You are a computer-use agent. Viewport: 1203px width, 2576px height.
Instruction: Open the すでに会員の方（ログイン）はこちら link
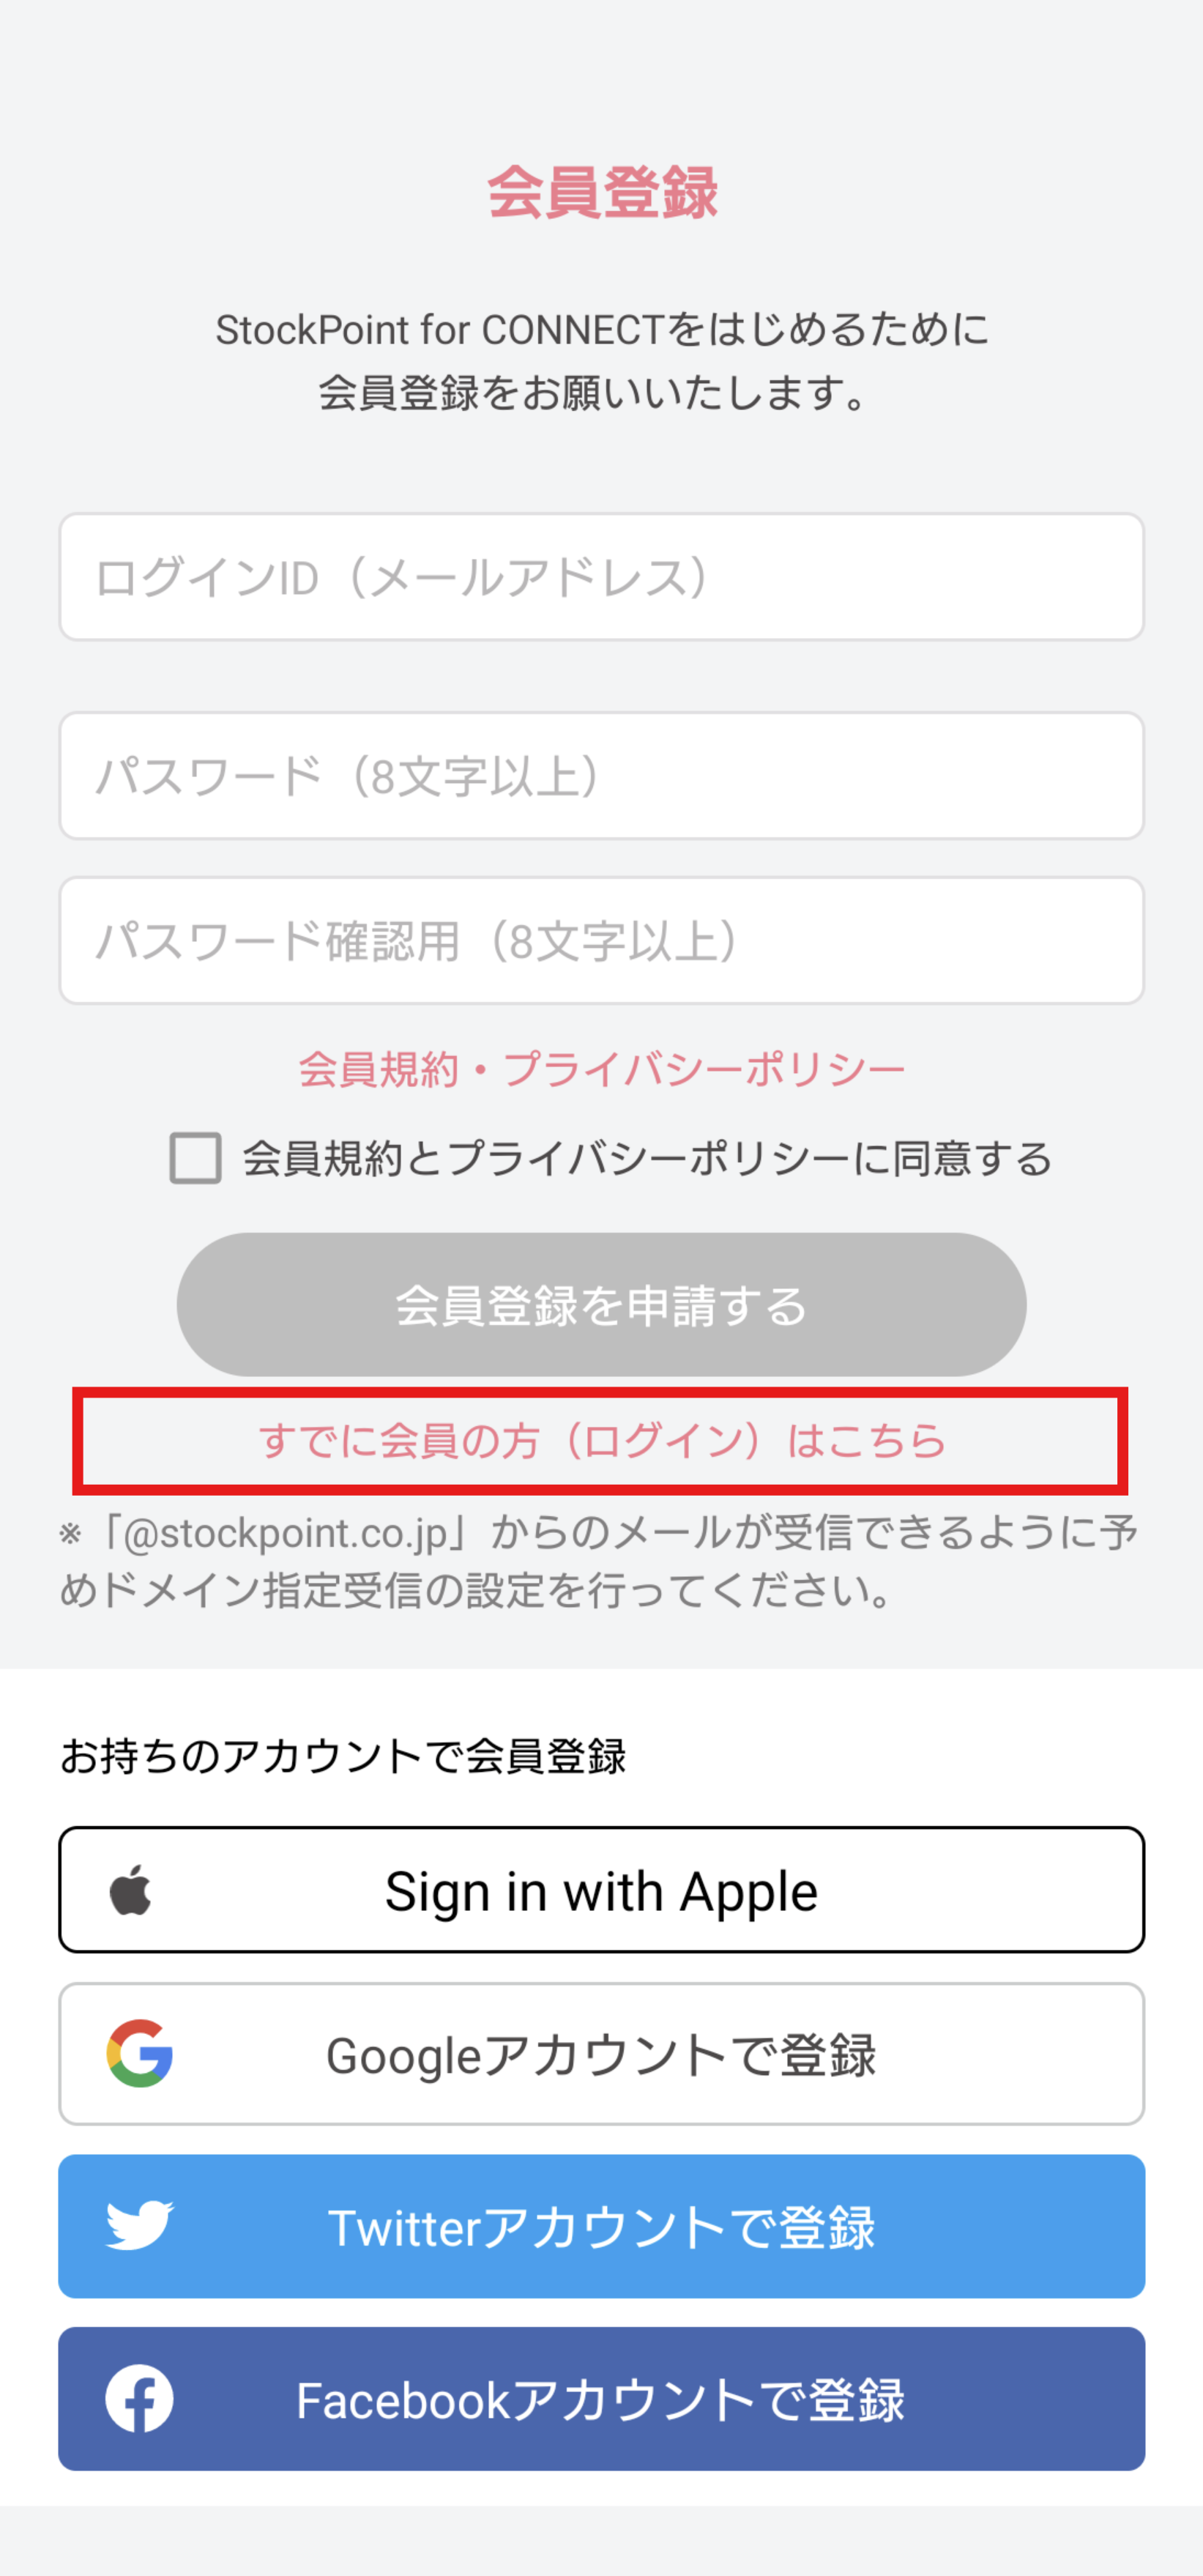coord(602,1441)
